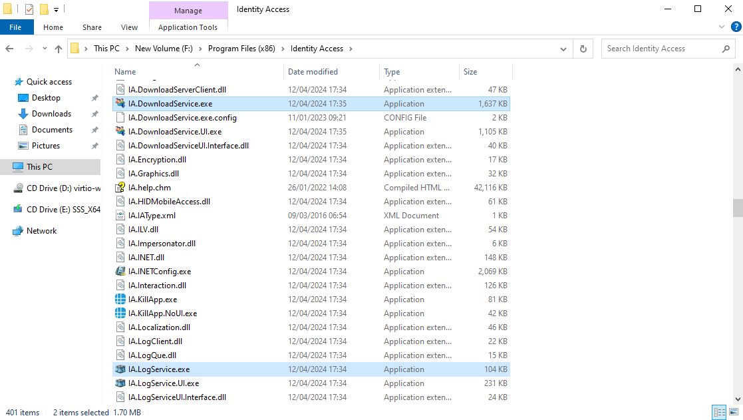This screenshot has width=743, height=420.
Task: Click New Volume (F:) breadcrumb
Action: [x=164, y=49]
